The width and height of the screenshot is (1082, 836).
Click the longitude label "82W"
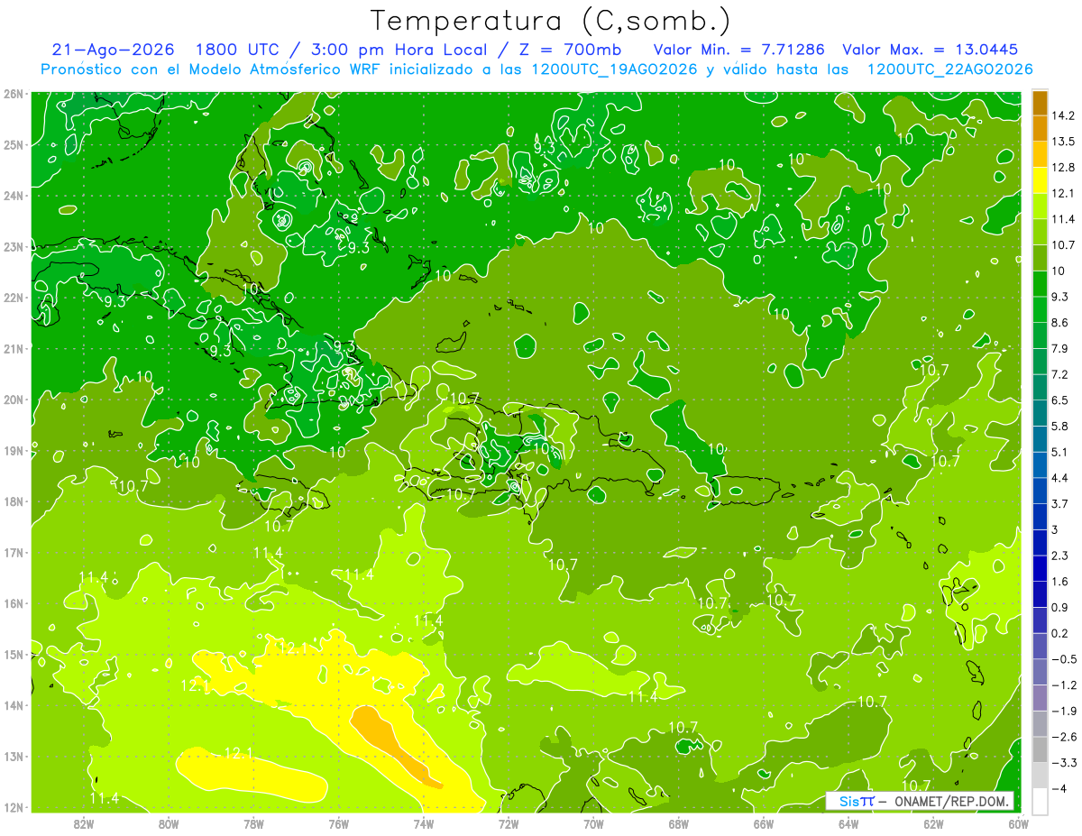coord(83,823)
